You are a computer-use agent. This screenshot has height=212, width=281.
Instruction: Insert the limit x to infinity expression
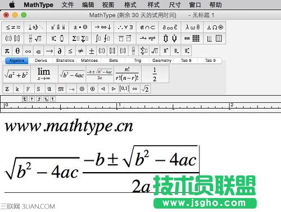44,74
